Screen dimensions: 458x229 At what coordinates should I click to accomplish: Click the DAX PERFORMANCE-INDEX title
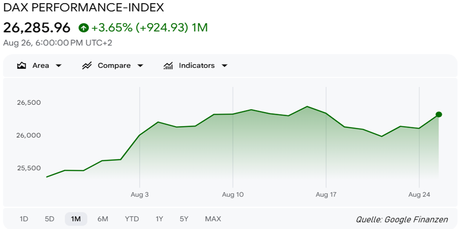coord(83,8)
